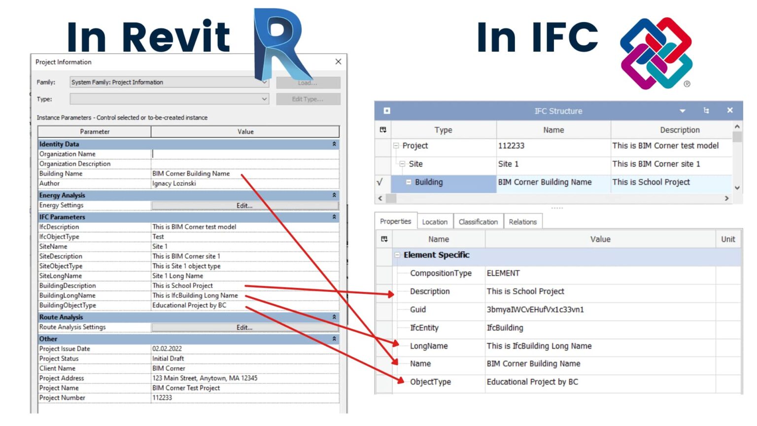Click ObjectType value 'Educational Project by BC' in Properties
This screenshot has height=426, width=757.
532,382
